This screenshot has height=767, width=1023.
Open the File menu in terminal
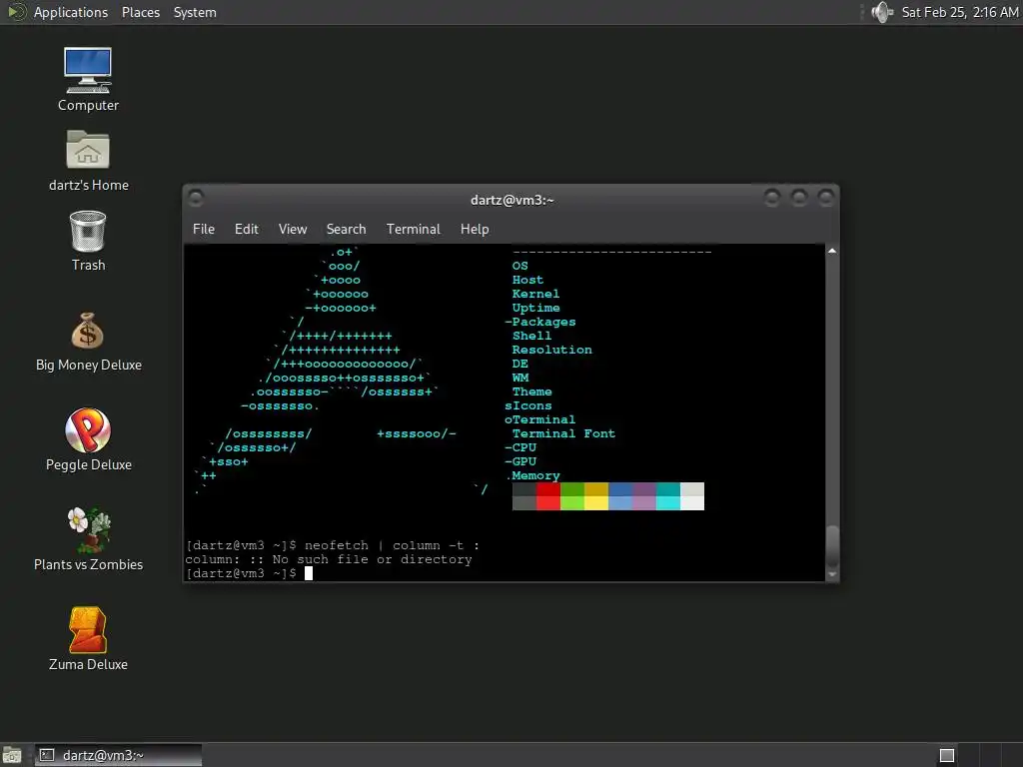pyautogui.click(x=204, y=229)
